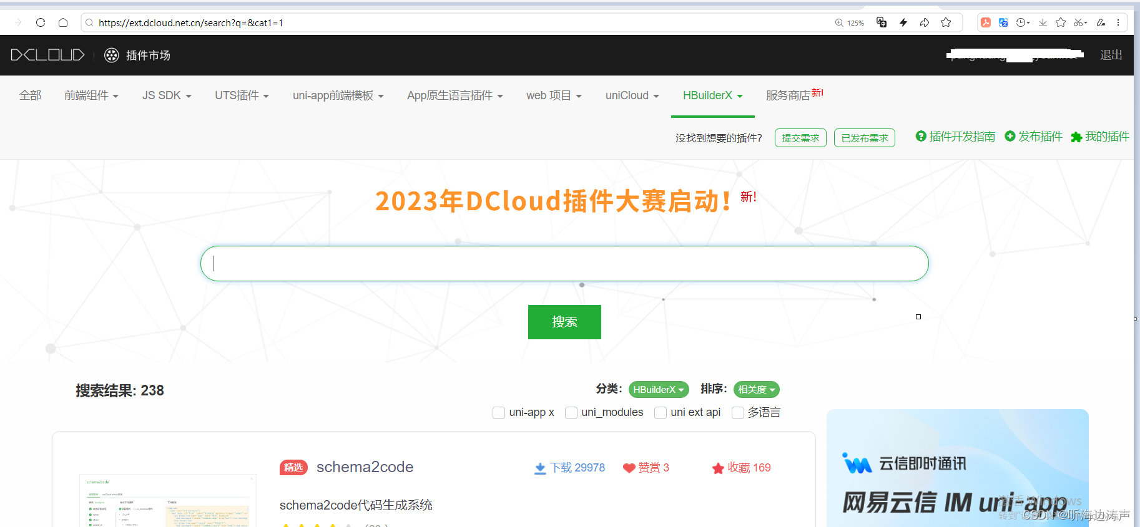Click the 已发布需求 button

click(x=864, y=138)
